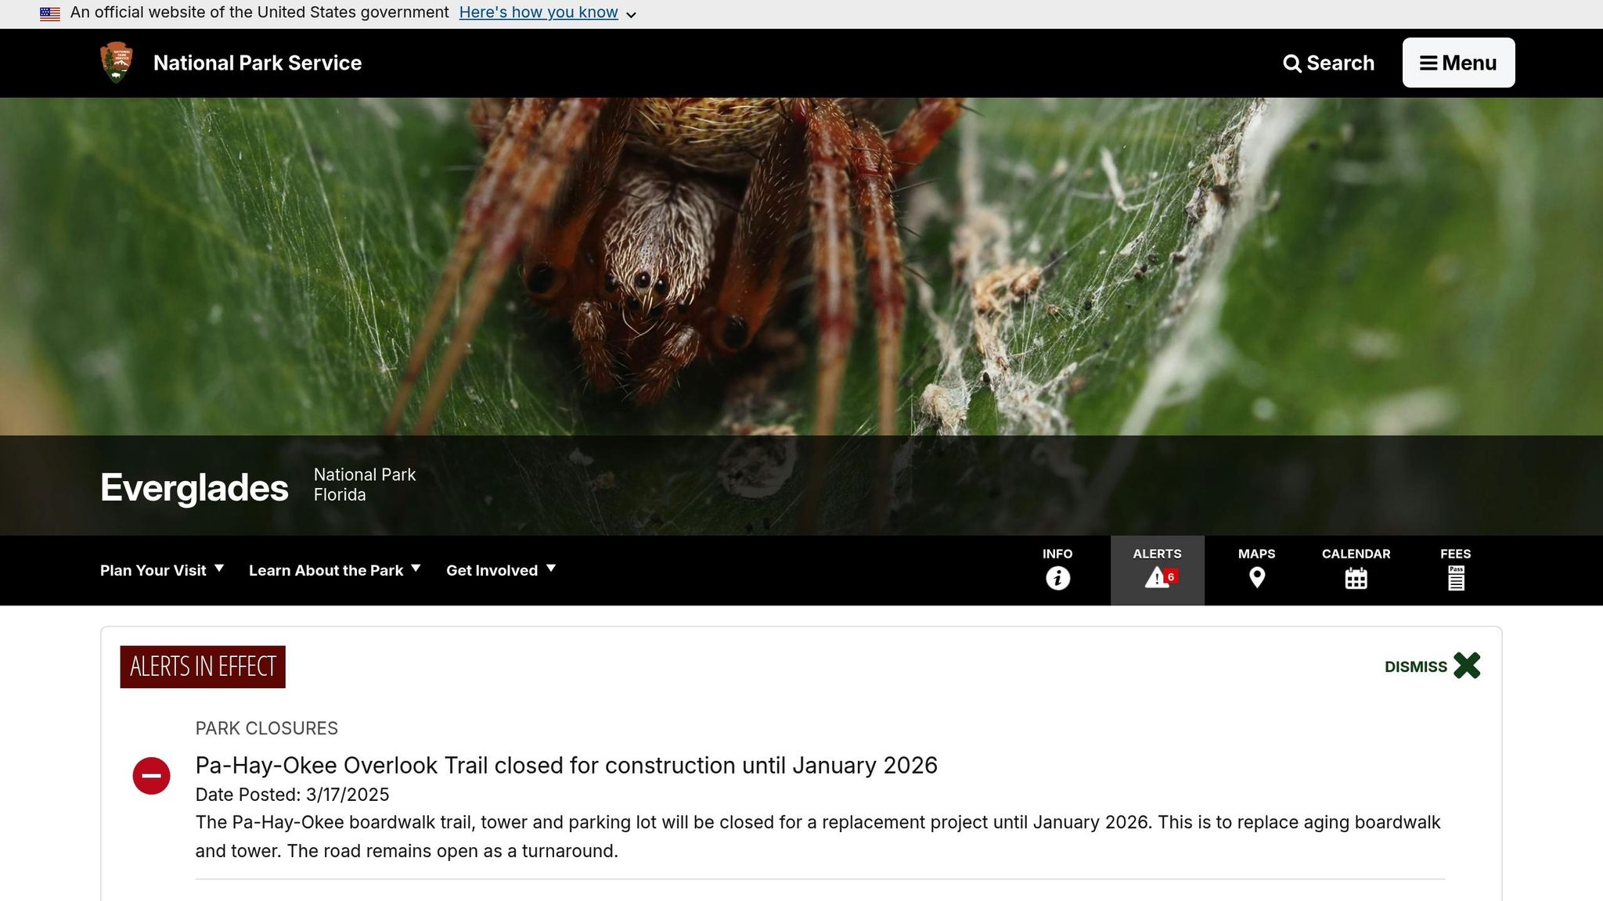Expand Learn About the Park menu
This screenshot has width=1603, height=901.
pyautogui.click(x=335, y=570)
